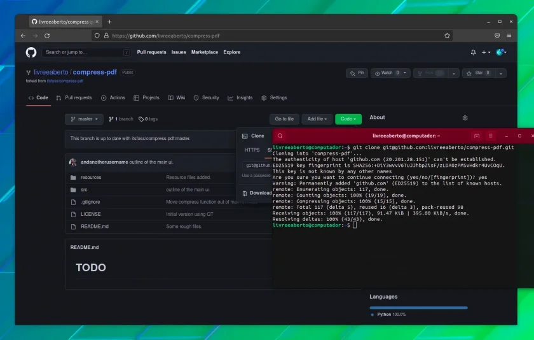The height and width of the screenshot is (340, 534).
Task: Close the livreeaberto/compress-pdf browser tab
Action: click(x=97, y=22)
